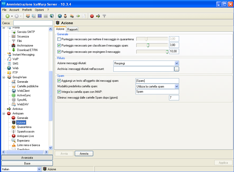234x172 pixels.
Task: Click the Applica button
Action: [x=223, y=163]
